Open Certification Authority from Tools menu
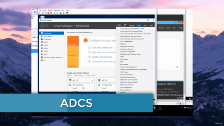Viewport: 224px width, 126px height. [x=127, y=47]
